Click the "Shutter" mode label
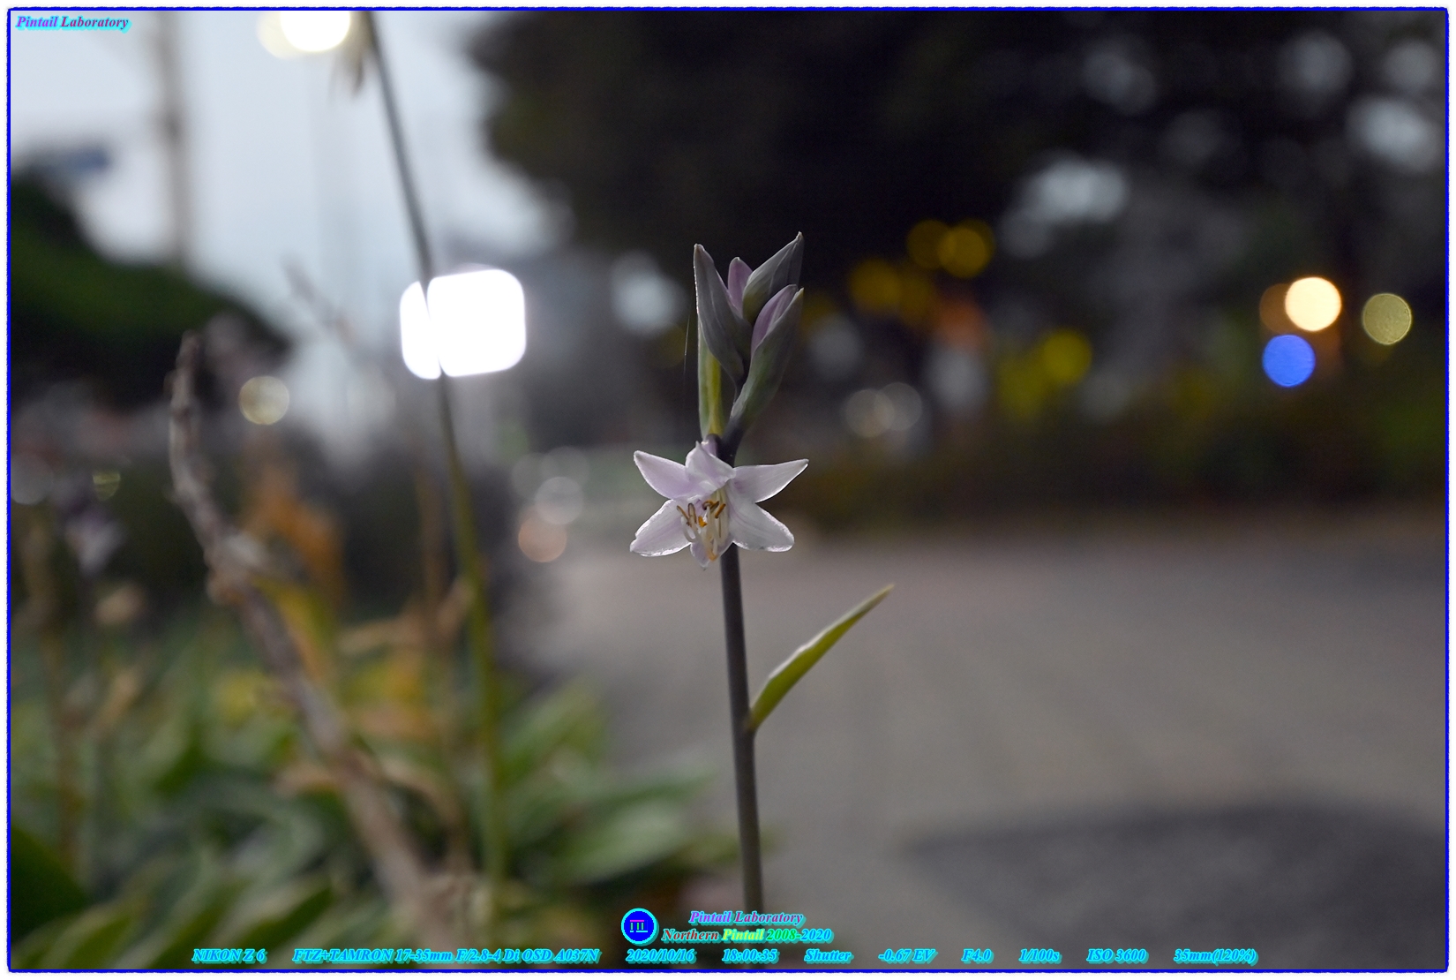1456x980 pixels. 828,955
